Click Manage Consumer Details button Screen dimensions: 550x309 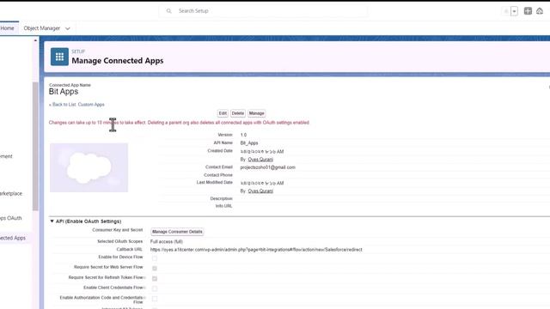click(177, 232)
